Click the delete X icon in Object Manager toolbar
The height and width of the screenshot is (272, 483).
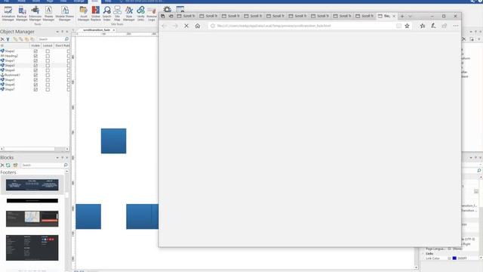pos(2,39)
